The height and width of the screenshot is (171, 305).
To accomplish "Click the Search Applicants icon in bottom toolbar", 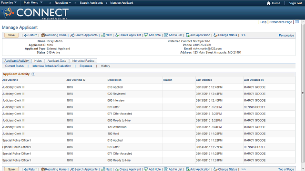I will coord(72,169).
